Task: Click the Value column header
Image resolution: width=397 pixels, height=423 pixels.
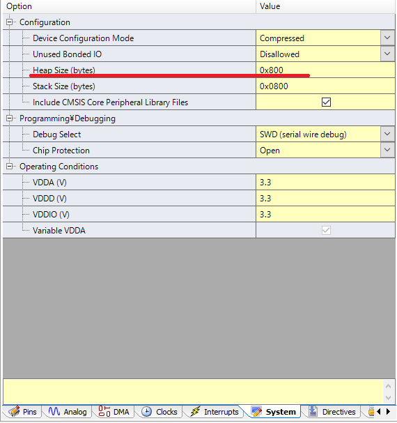Action: point(325,6)
